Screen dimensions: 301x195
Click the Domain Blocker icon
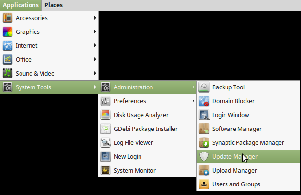click(x=204, y=101)
